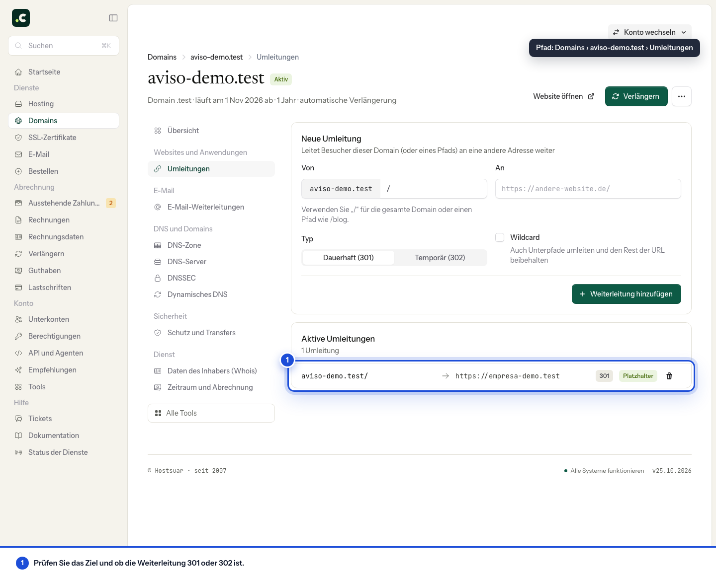The height and width of the screenshot is (578, 716).
Task: Click the DNS-Zone table icon
Action: click(x=158, y=245)
